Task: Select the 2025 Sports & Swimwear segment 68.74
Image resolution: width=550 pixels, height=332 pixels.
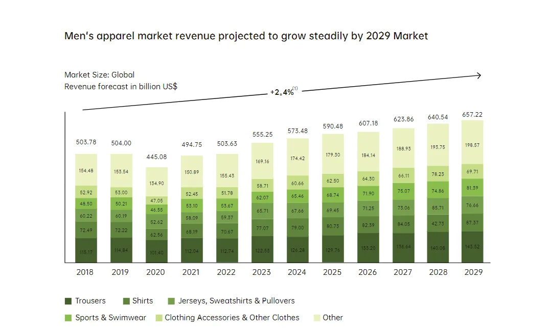Action: point(332,195)
